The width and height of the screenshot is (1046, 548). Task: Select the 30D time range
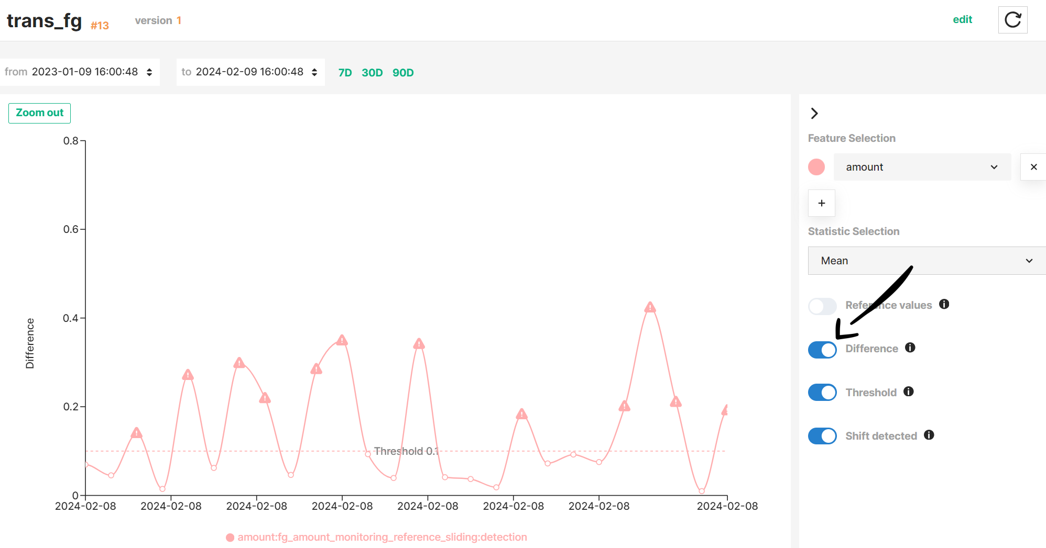372,73
